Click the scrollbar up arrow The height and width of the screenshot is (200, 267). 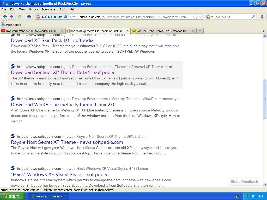[265, 36]
